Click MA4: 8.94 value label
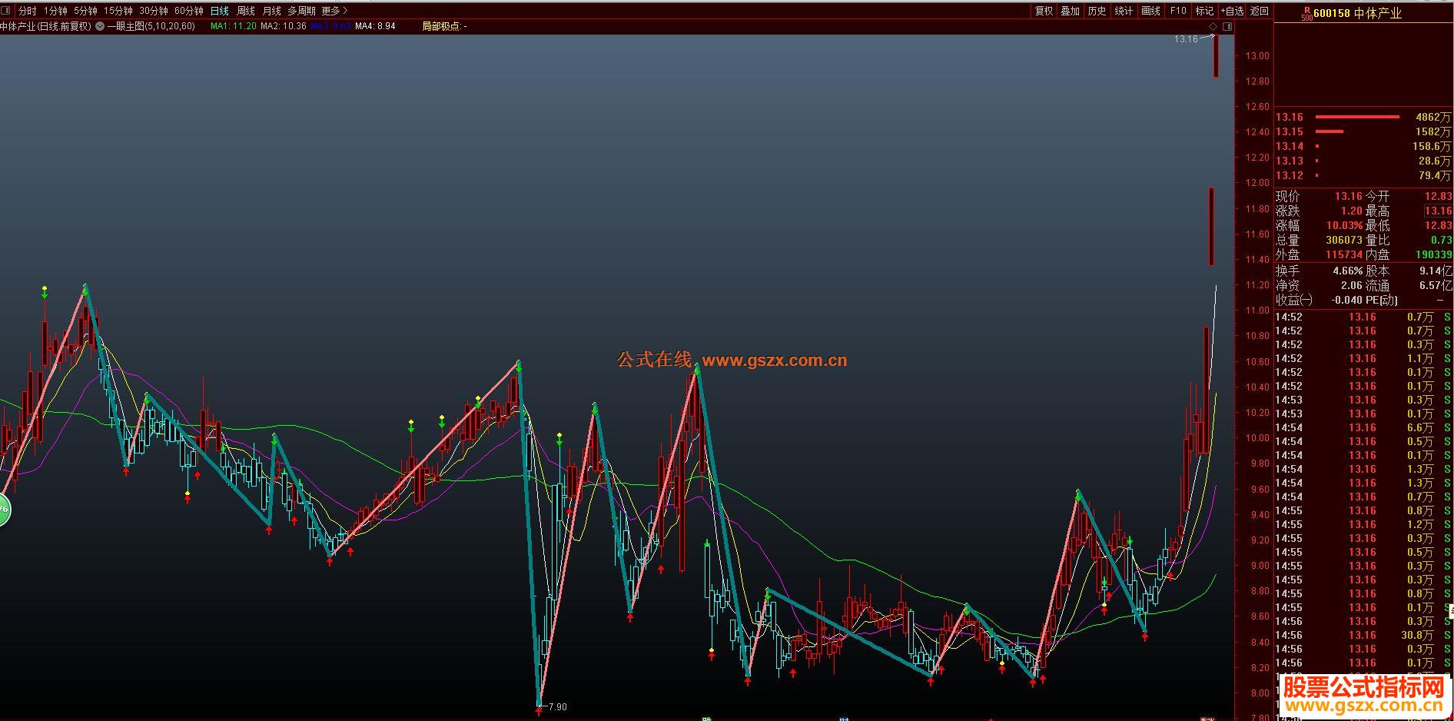This screenshot has width=1454, height=721. pos(375,26)
